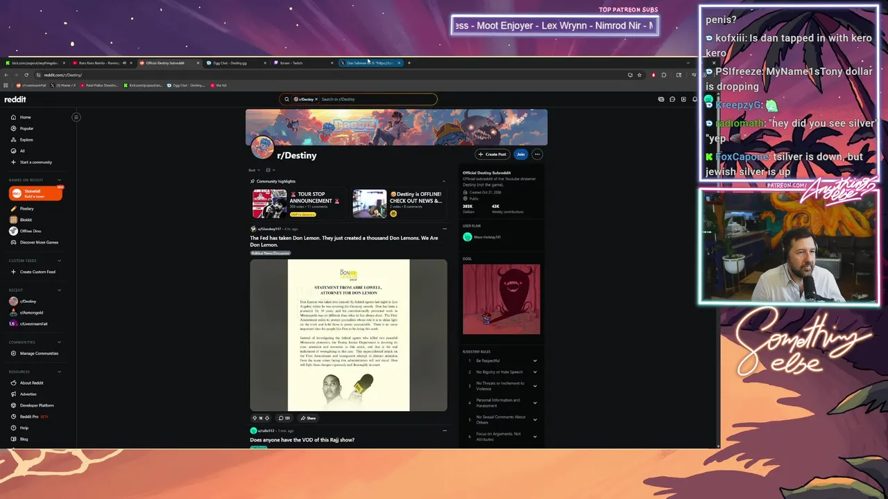Open comments on the Don Lemon post
This screenshot has width=888, height=499.
[284, 418]
